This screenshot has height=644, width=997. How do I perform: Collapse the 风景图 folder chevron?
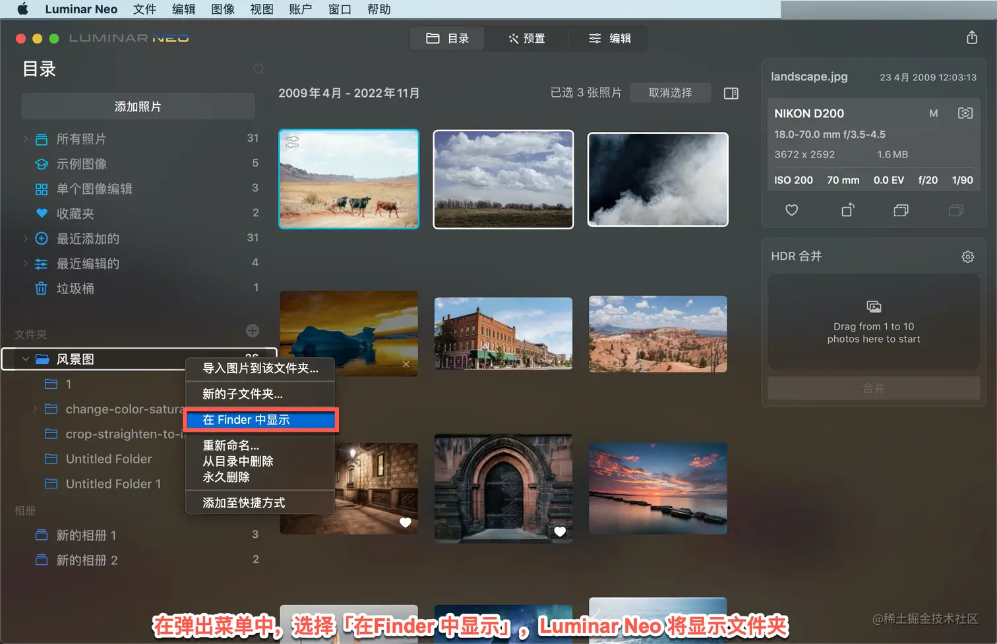tap(25, 359)
